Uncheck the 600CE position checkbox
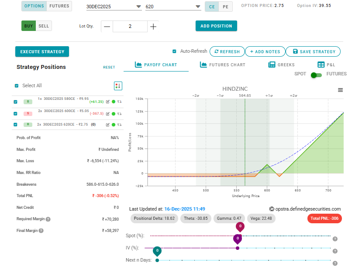Viewport: 362px width, 266px height. [15, 114]
